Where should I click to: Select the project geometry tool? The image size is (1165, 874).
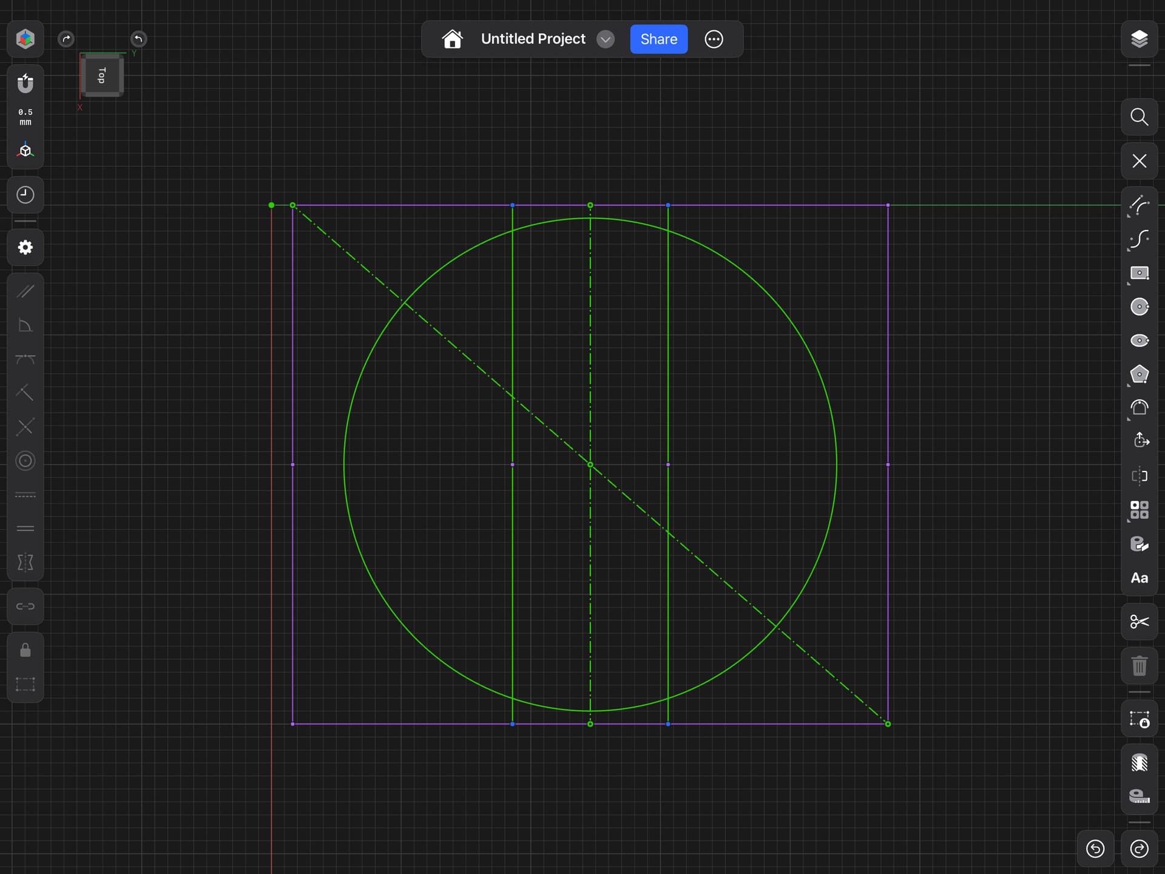(x=1141, y=440)
